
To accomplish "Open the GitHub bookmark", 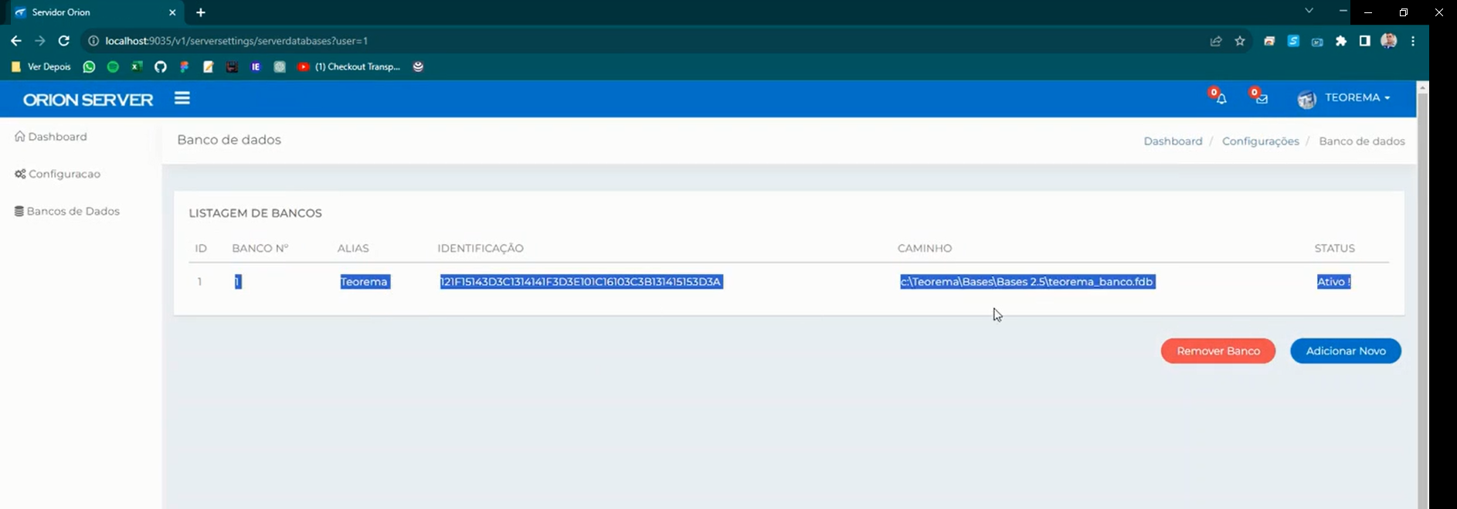I will (x=161, y=67).
